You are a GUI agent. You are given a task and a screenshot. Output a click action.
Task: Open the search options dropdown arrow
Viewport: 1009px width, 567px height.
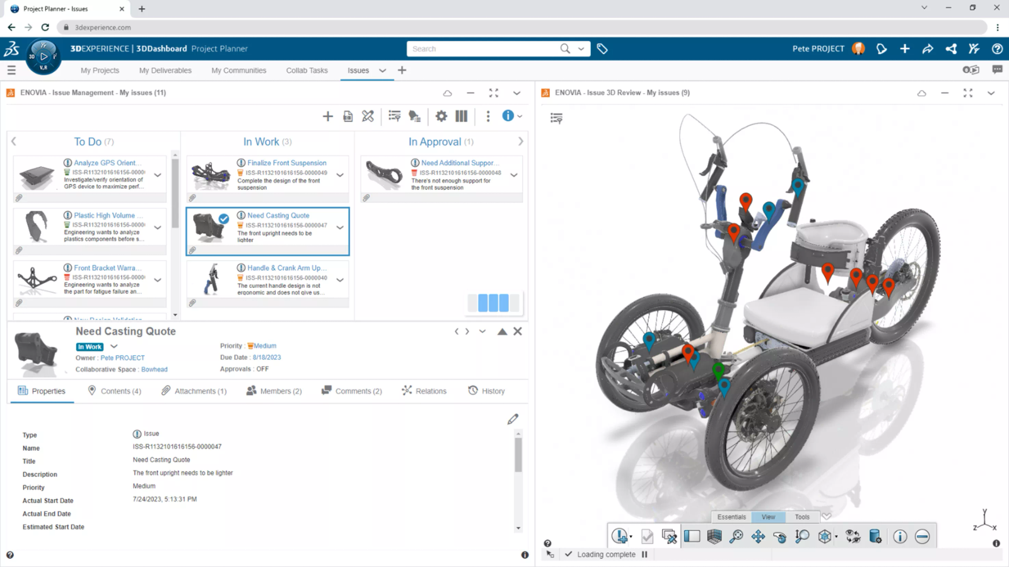[x=581, y=49]
